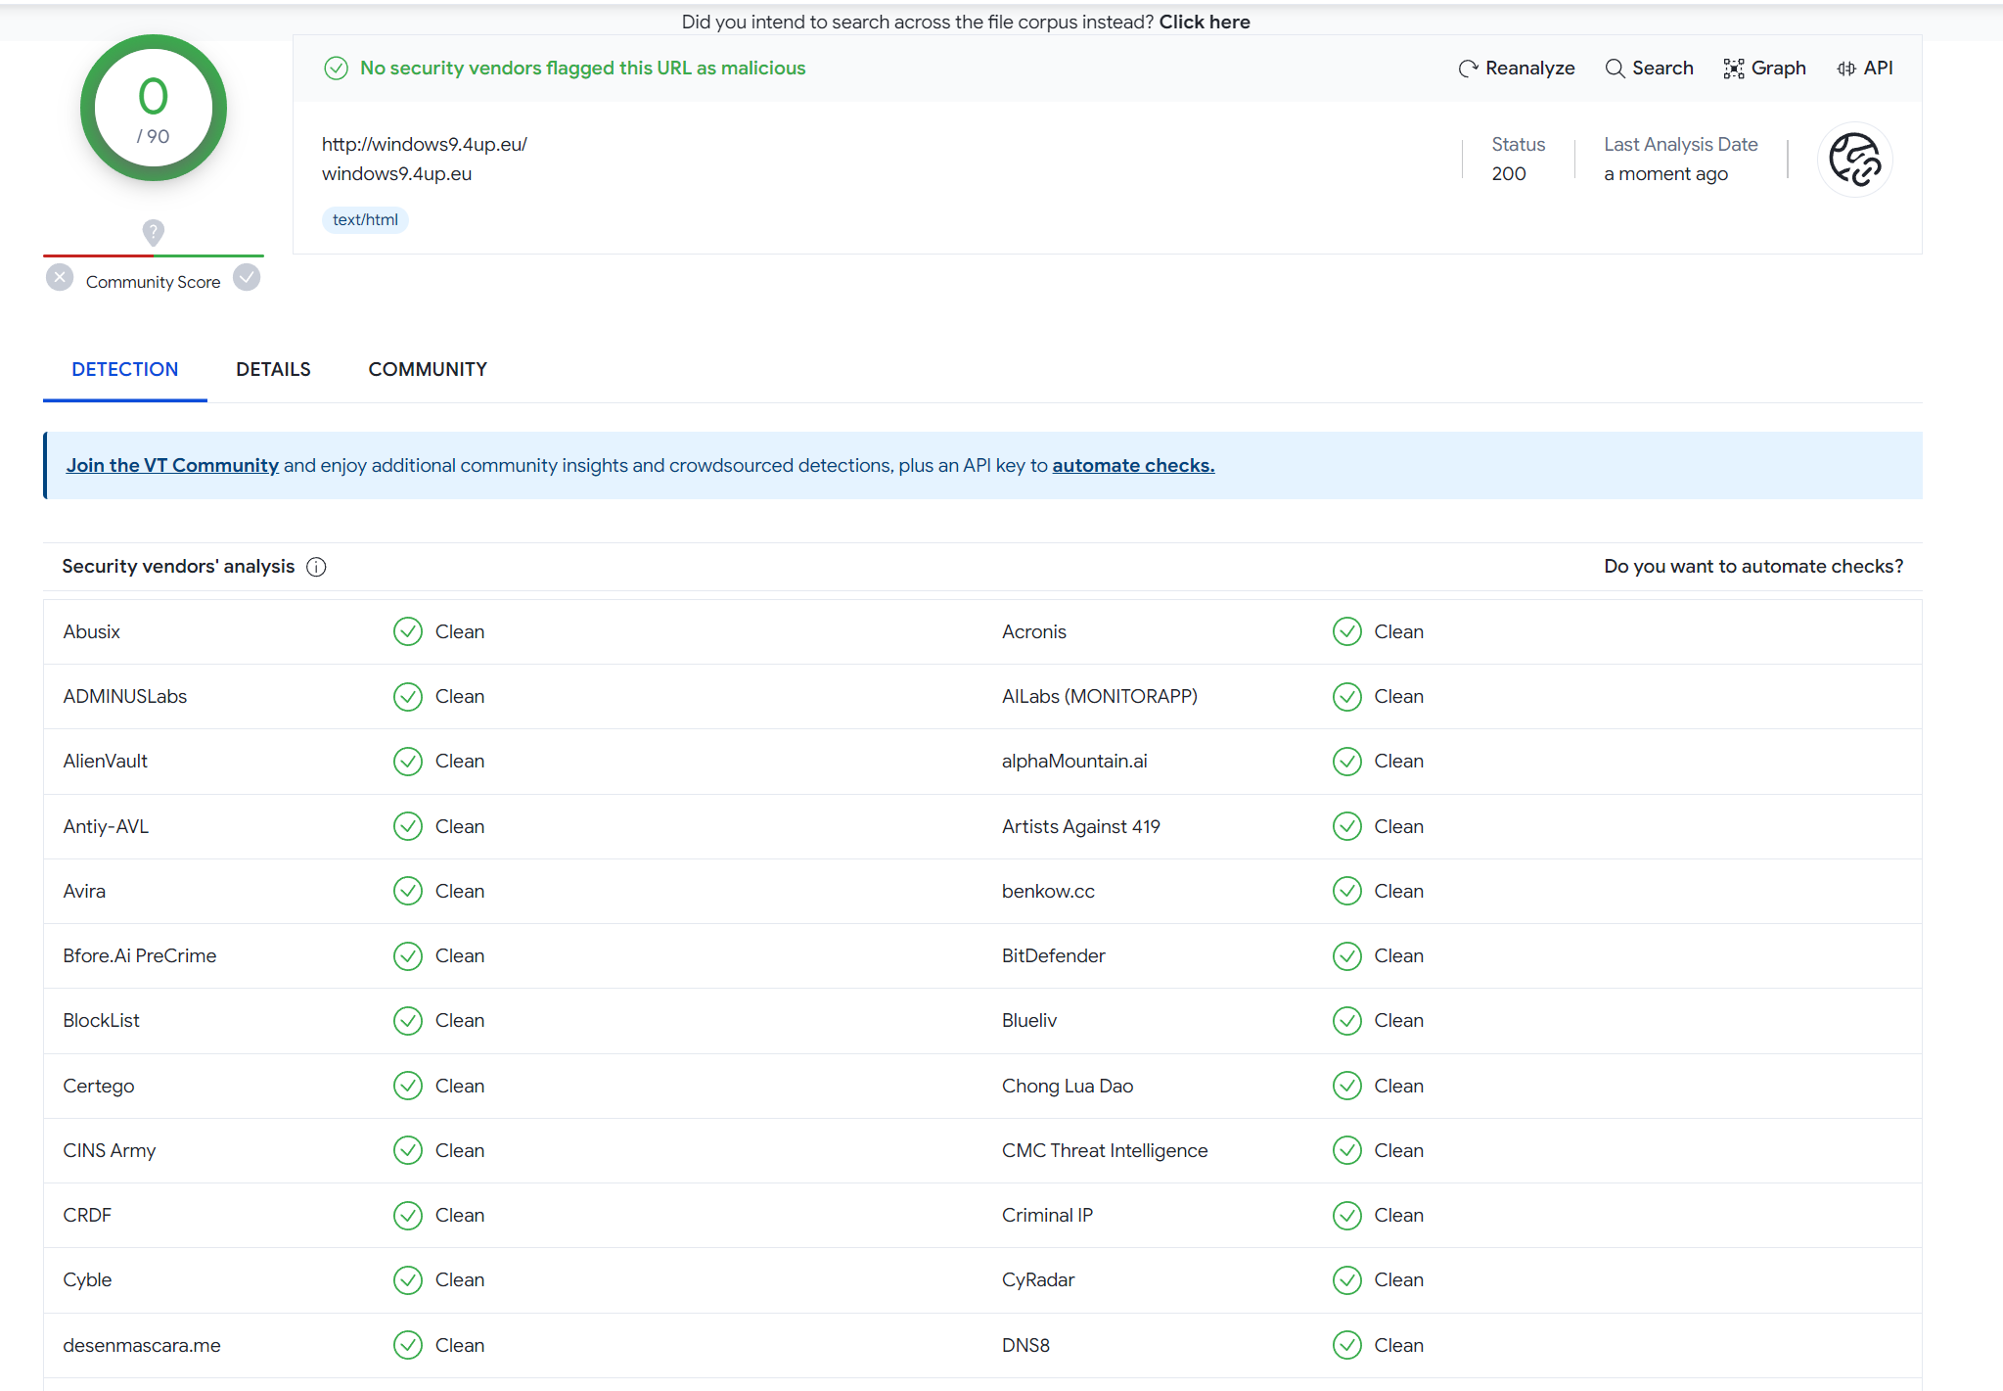Image resolution: width=2003 pixels, height=1391 pixels.
Task: Click the info icon beside Security vendors' analysis
Action: pos(316,567)
